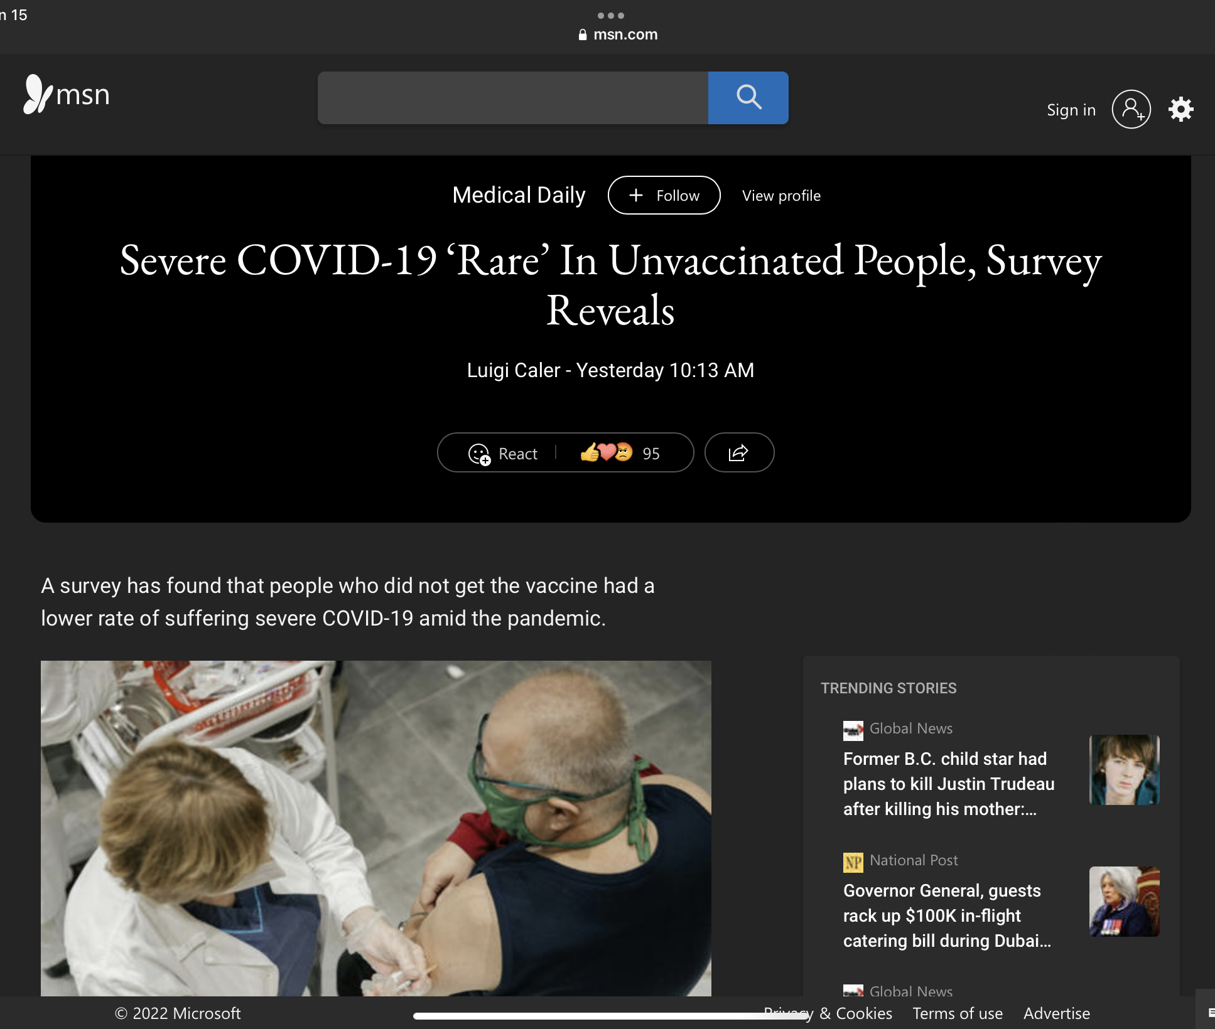Click the Advertise footer link
Screen dimensions: 1215x1029
1056,1013
